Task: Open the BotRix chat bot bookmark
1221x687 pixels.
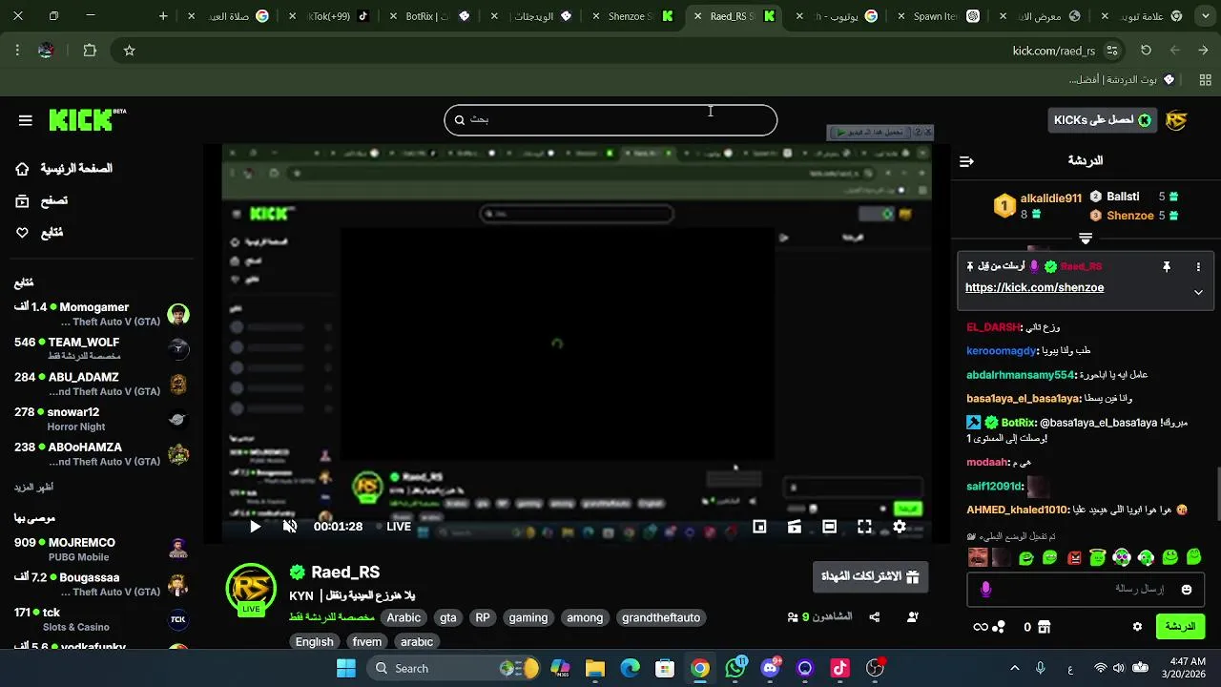Action: click(x=1122, y=79)
